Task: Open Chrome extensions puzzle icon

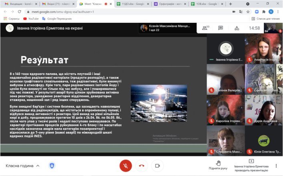Action: (x=263, y=12)
